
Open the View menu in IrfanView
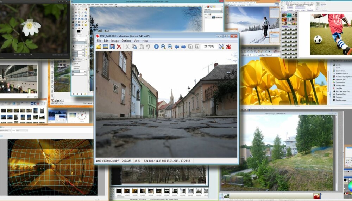pos(137,41)
